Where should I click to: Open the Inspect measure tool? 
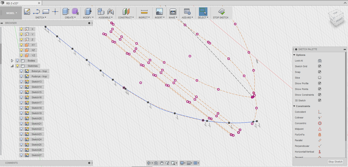click(144, 12)
